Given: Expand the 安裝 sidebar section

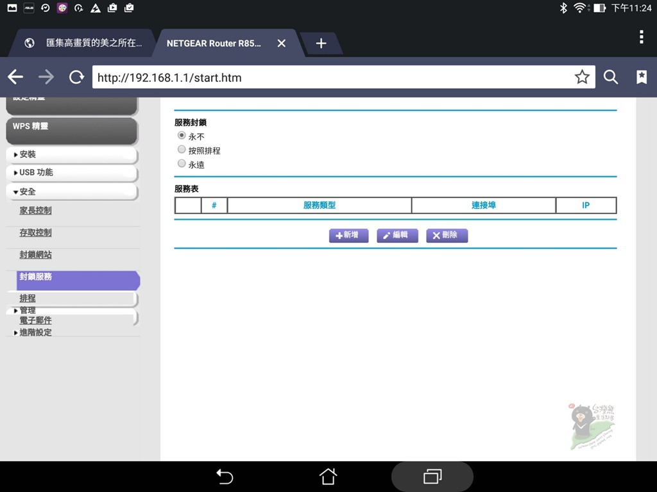Looking at the screenshot, I should click(72, 154).
